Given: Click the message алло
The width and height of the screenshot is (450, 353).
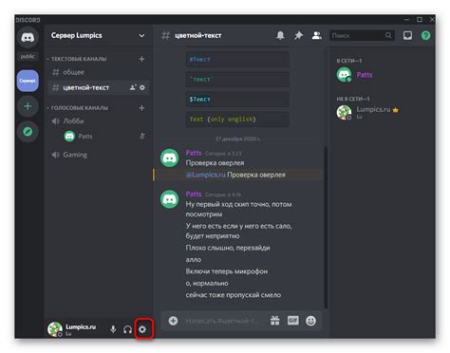Looking at the screenshot, I should (194, 260).
